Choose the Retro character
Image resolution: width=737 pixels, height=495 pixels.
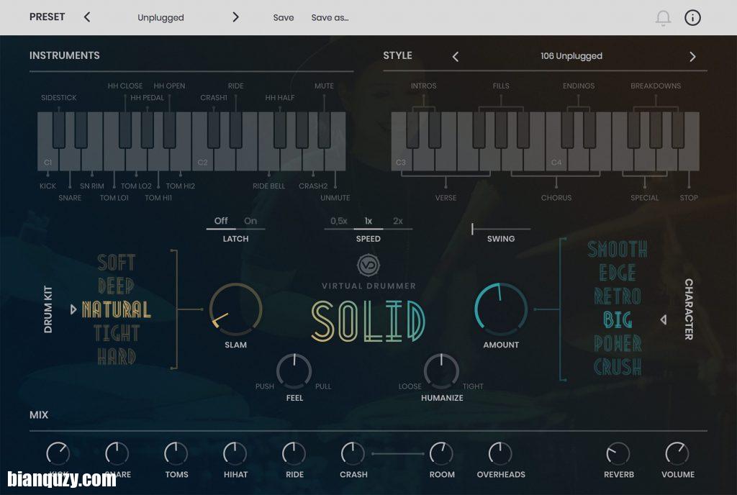(x=617, y=296)
